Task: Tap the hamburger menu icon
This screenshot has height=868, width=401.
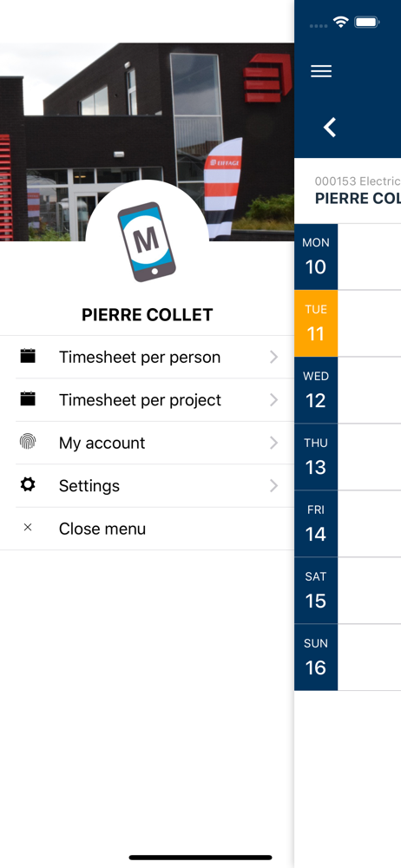Action: tap(320, 71)
